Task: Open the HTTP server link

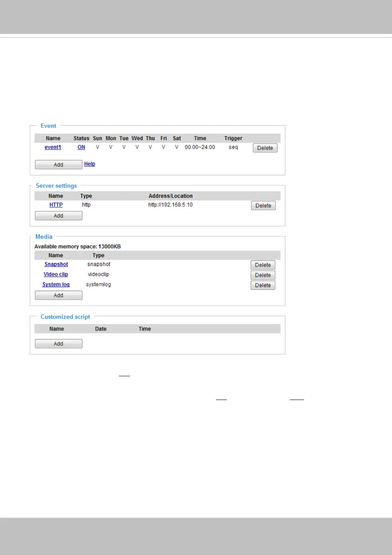Action: pos(56,205)
